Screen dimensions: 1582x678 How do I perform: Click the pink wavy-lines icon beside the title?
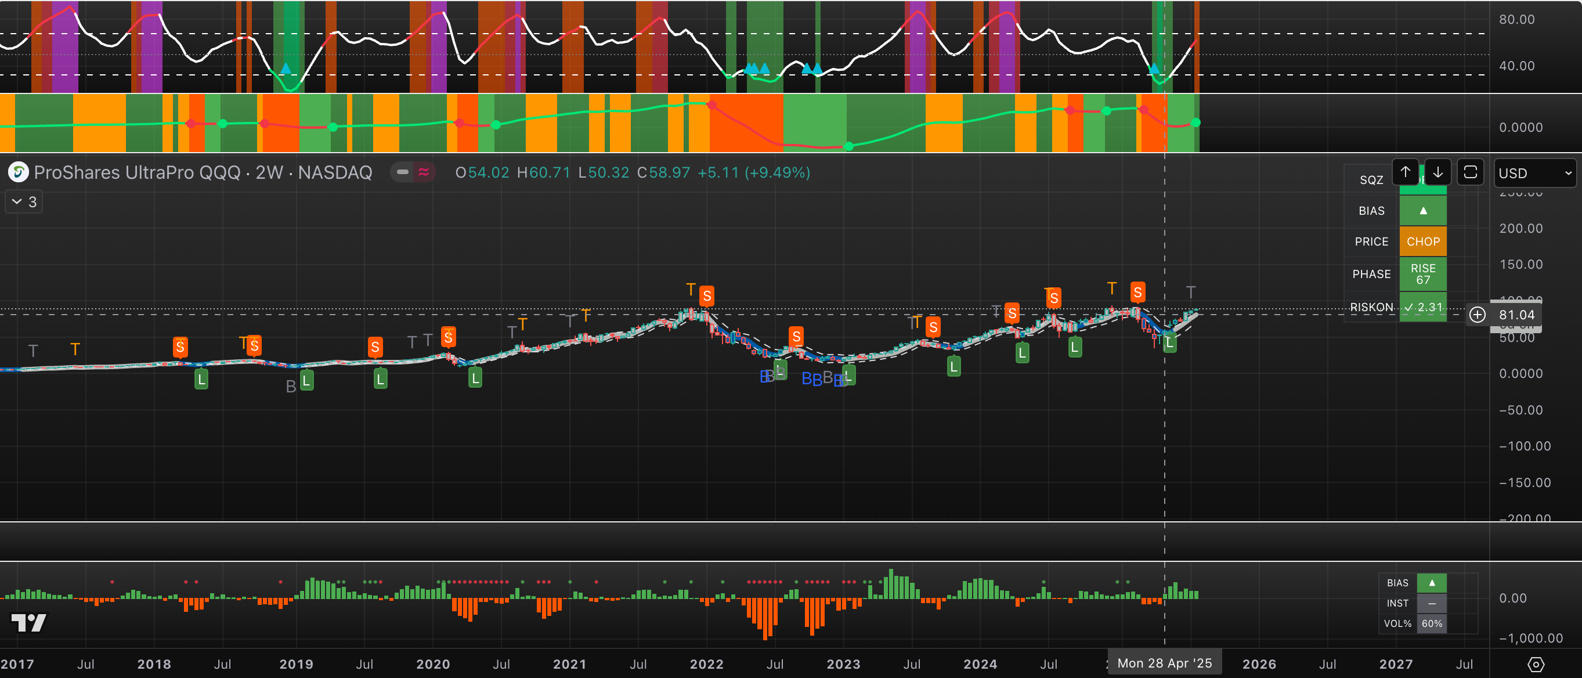point(424,172)
